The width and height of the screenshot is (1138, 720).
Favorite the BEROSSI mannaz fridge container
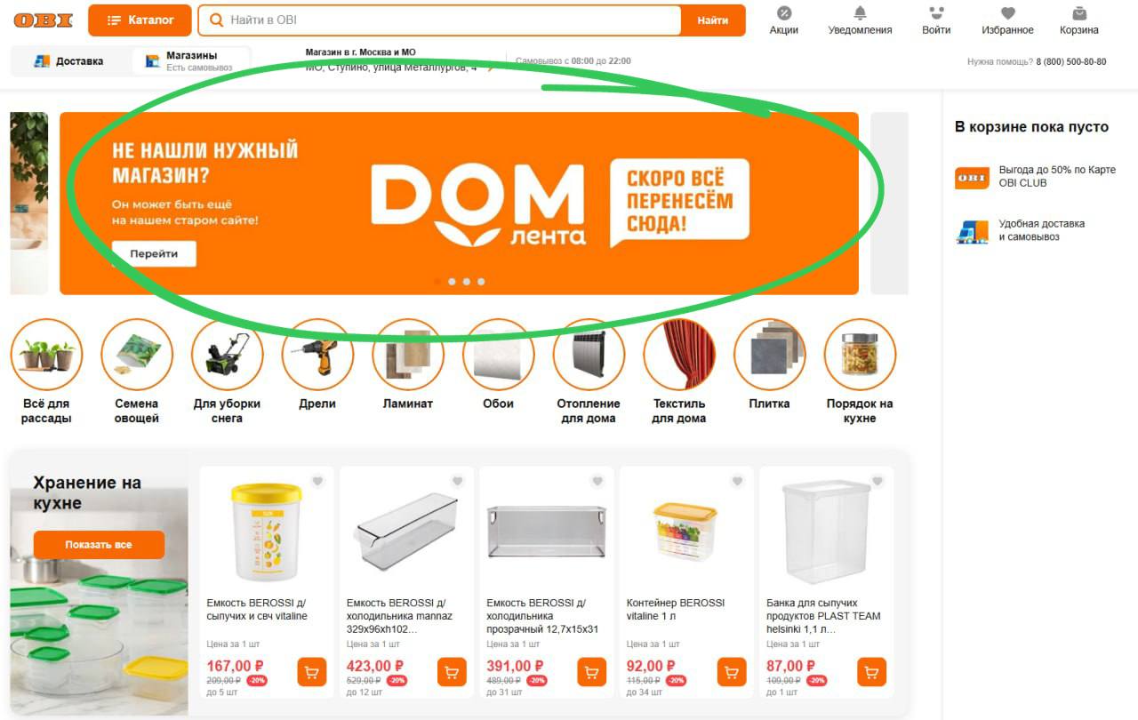pyautogui.click(x=457, y=481)
